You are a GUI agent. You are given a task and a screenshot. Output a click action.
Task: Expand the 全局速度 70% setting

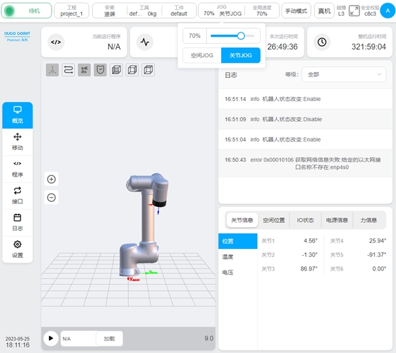tap(262, 10)
